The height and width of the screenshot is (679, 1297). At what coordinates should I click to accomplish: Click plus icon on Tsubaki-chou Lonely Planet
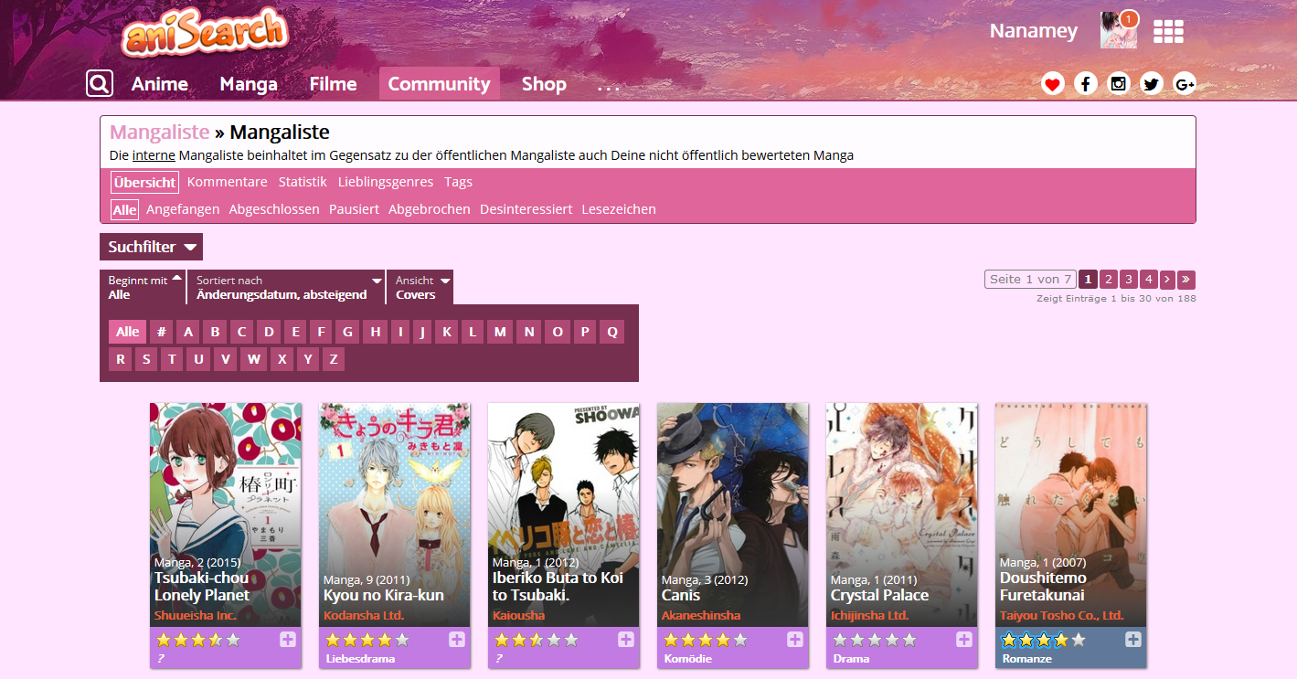[287, 640]
